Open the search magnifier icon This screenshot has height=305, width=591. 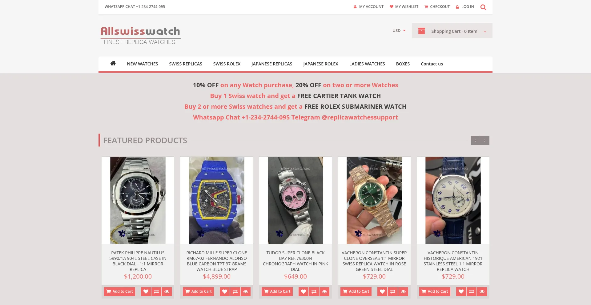(x=483, y=7)
